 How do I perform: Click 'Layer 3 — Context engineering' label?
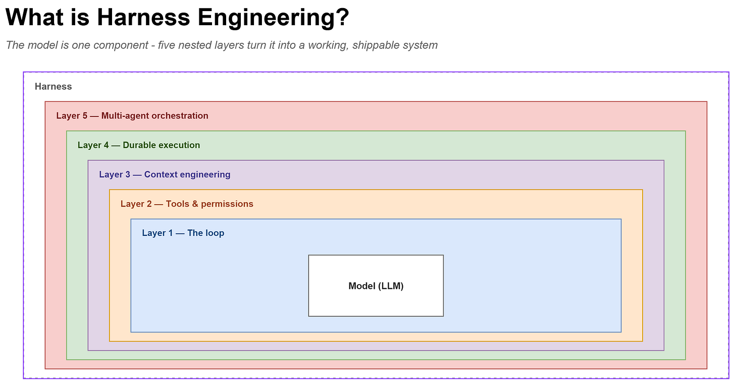tap(165, 174)
